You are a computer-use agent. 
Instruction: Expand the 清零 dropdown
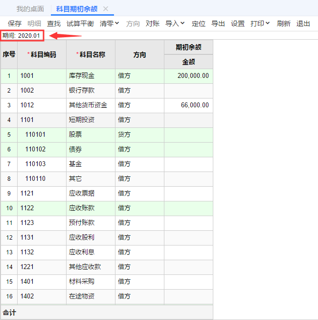pyautogui.click(x=110, y=24)
